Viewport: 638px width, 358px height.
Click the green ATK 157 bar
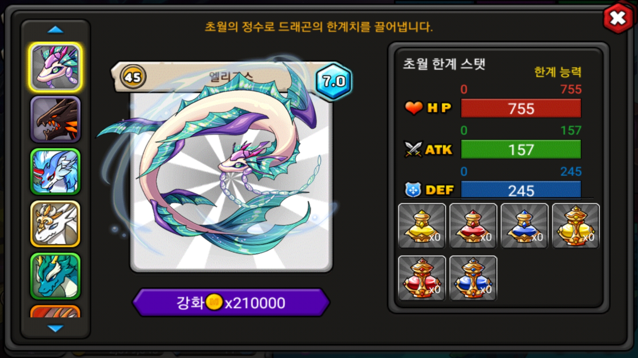(x=521, y=149)
